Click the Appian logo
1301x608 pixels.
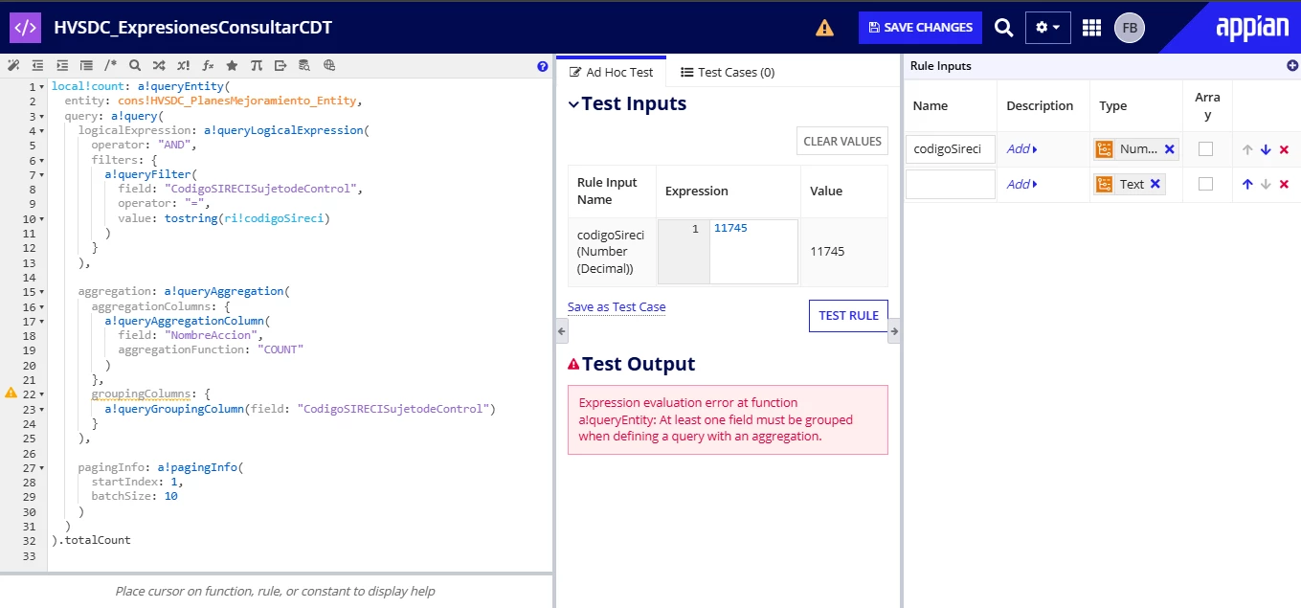[1252, 28]
